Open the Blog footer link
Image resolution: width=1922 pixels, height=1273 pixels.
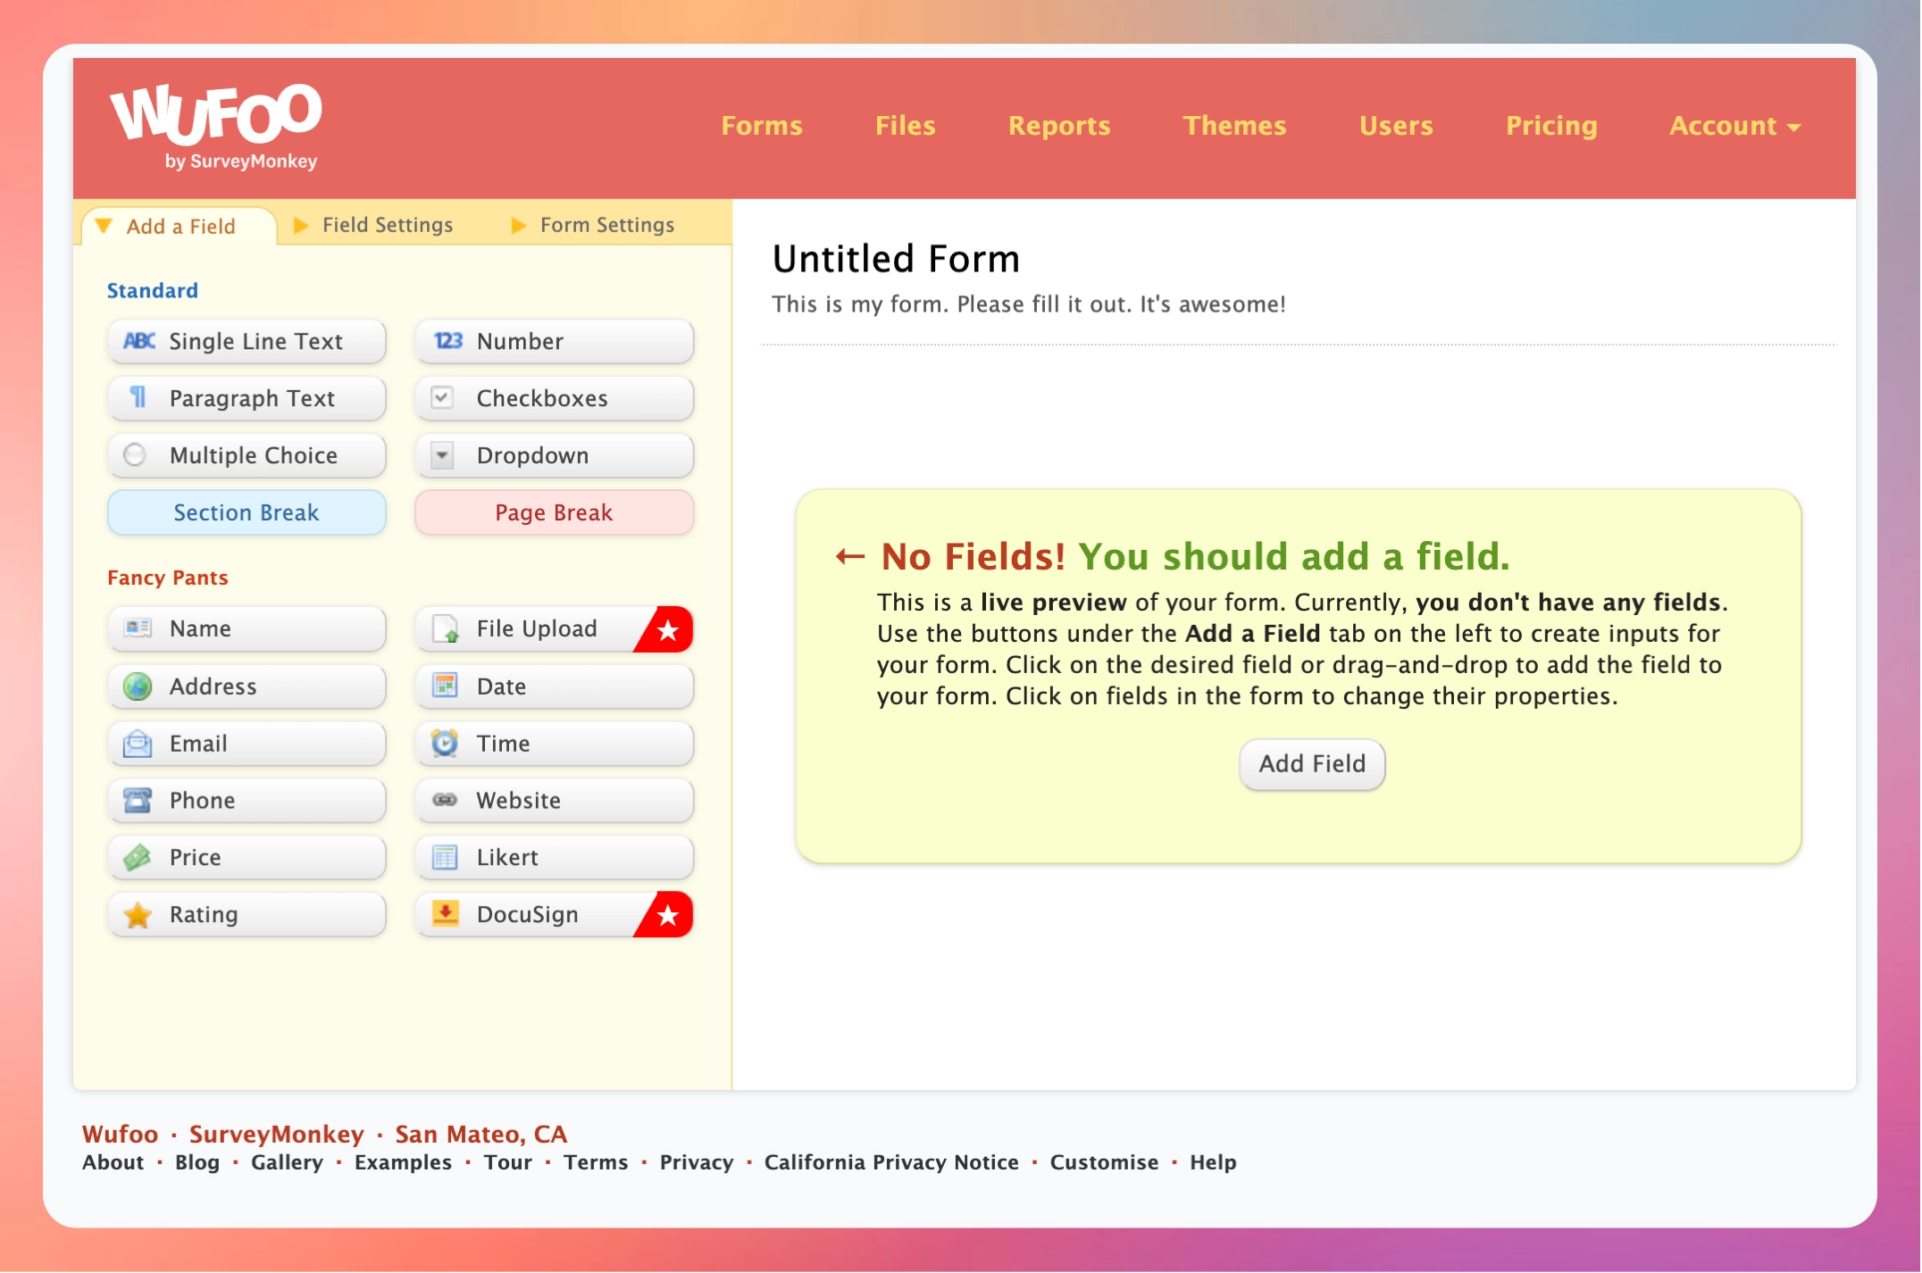click(x=197, y=1161)
